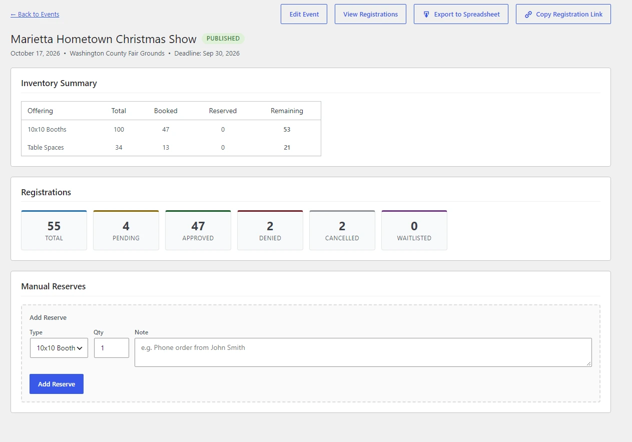
Task: Click booked value 13 for Table Spaces
Action: [x=166, y=147]
